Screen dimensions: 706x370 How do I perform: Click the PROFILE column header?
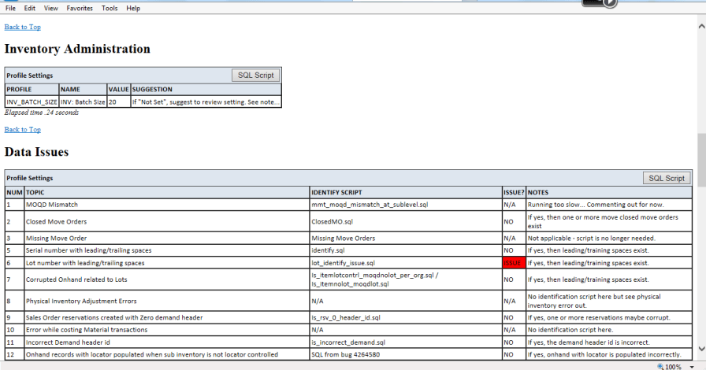coord(32,89)
